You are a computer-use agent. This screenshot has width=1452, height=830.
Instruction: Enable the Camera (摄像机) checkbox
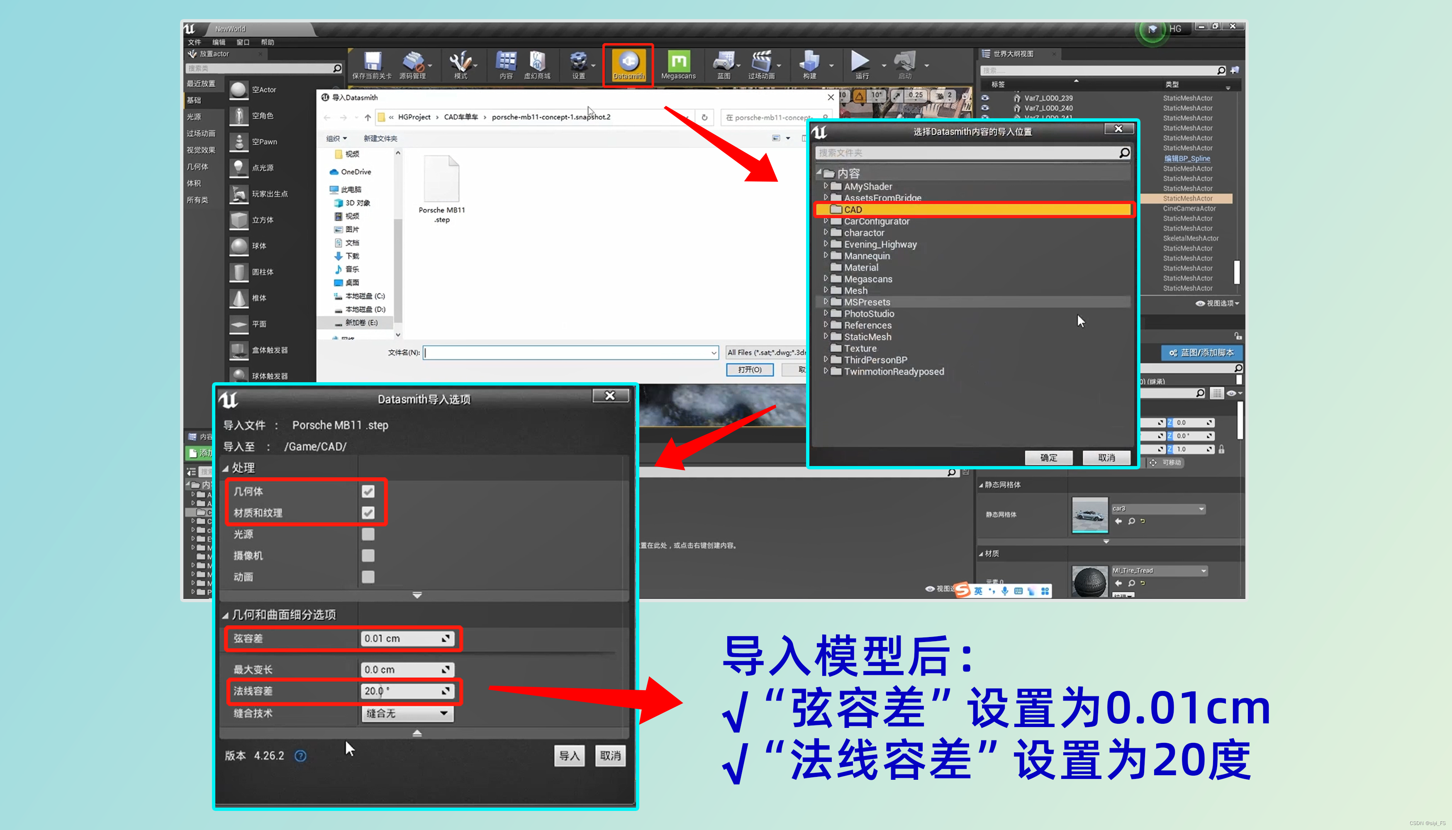368,555
